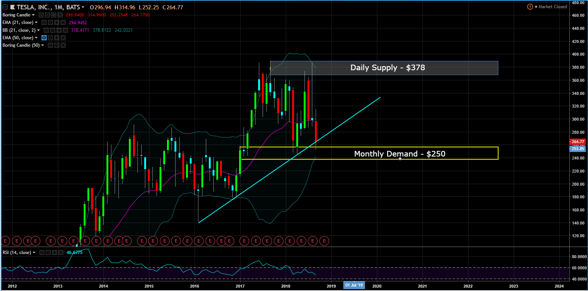The image size is (588, 291).
Task: Click the EMA value 294.9452
Action: pyautogui.click(x=78, y=23)
